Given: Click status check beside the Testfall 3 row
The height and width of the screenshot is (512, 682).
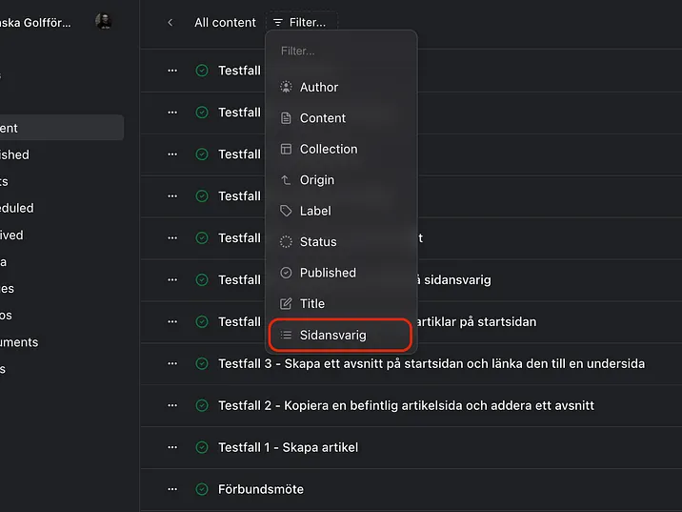Looking at the screenshot, I should 202,363.
